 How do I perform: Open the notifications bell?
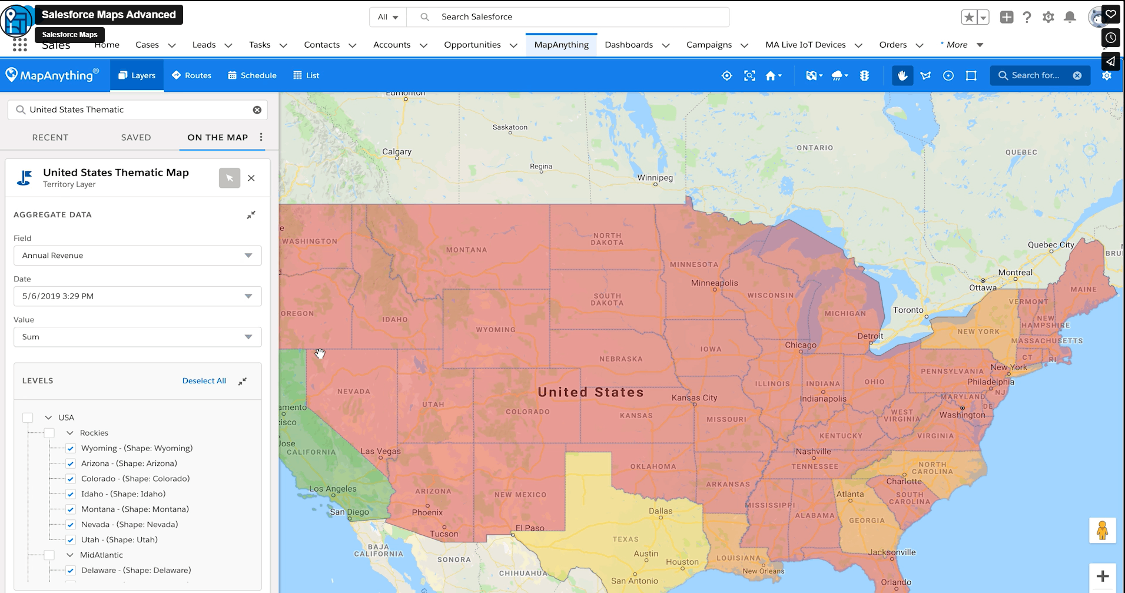tap(1070, 17)
